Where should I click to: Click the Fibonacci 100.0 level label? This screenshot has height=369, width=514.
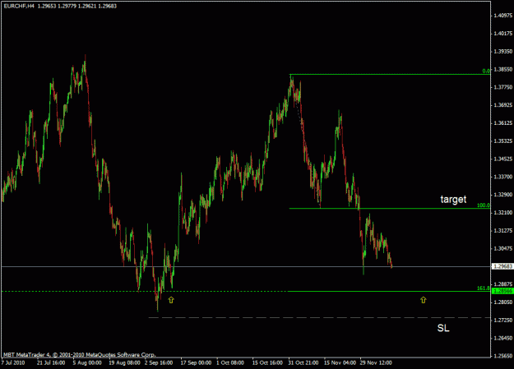pyautogui.click(x=484, y=205)
